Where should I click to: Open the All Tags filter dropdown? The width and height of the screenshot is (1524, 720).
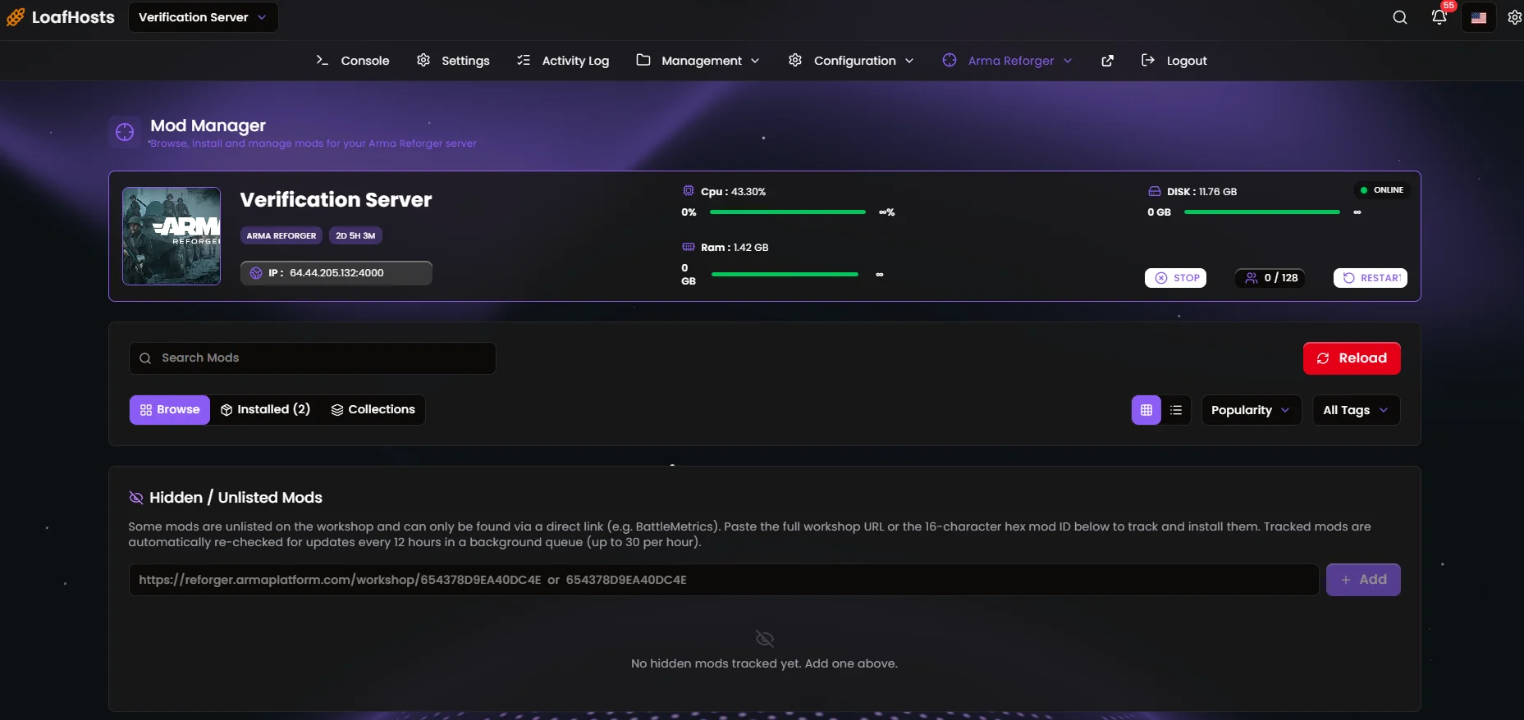coord(1357,410)
